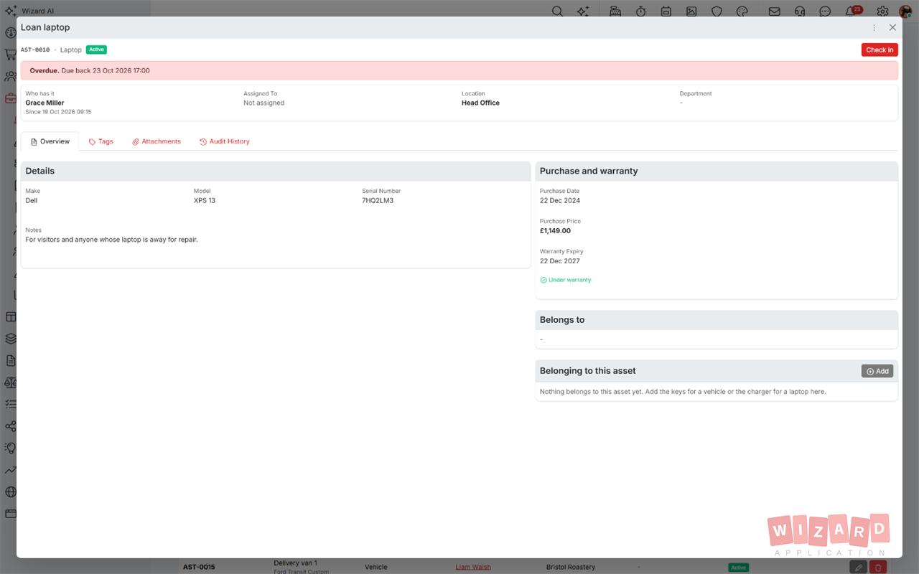Click the red Check in button
This screenshot has height=574, width=919.
click(x=880, y=50)
